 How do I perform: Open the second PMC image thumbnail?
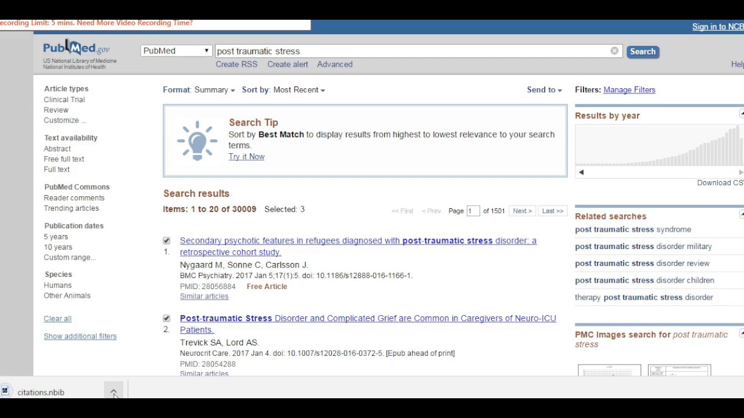click(x=679, y=370)
